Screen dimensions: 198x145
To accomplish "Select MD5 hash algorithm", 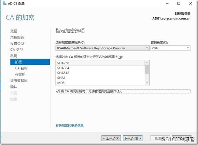I will pyautogui.click(x=100, y=83).
